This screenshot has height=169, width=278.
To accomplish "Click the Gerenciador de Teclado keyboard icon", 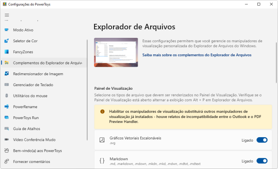I will point(6,84).
